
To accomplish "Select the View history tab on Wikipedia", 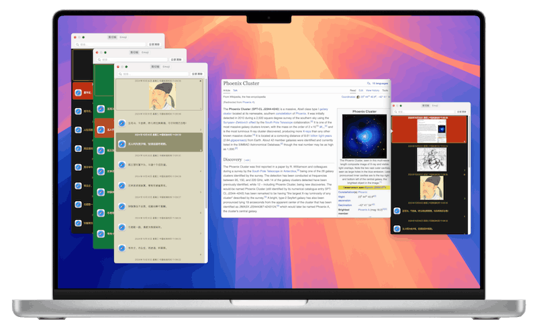I will click(x=373, y=90).
